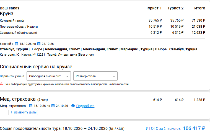This screenshot has width=210, height=132.
Task: Click Варианты ужина label
Action: (12, 76)
